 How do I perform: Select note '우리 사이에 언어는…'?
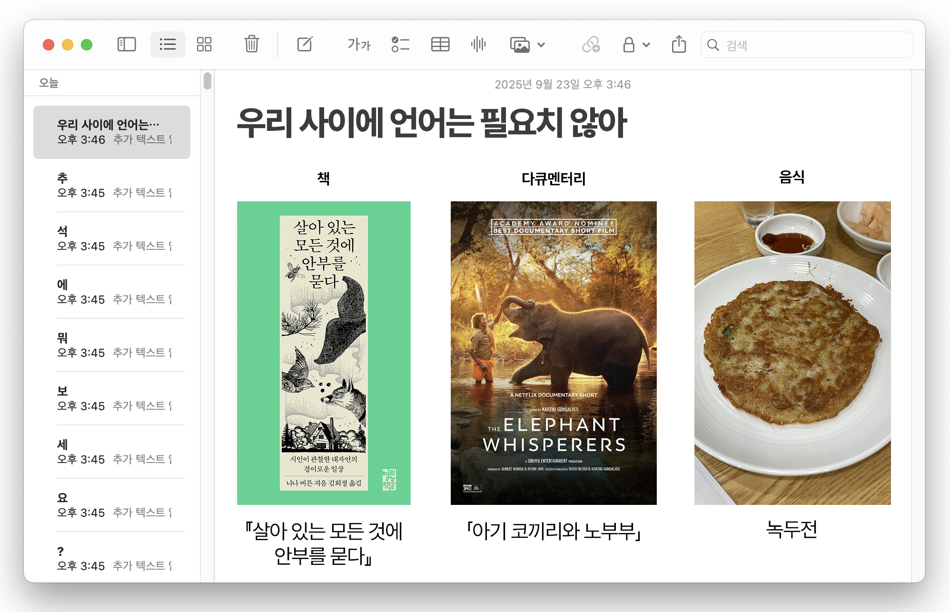click(x=112, y=132)
